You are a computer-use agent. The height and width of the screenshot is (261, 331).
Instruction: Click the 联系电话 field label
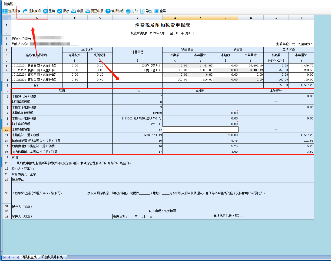[19, 180]
